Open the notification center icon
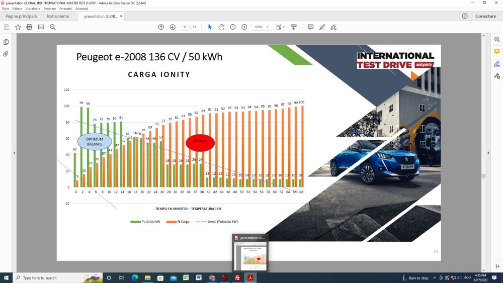Viewport: 503px width, 283px height. pyautogui.click(x=494, y=277)
